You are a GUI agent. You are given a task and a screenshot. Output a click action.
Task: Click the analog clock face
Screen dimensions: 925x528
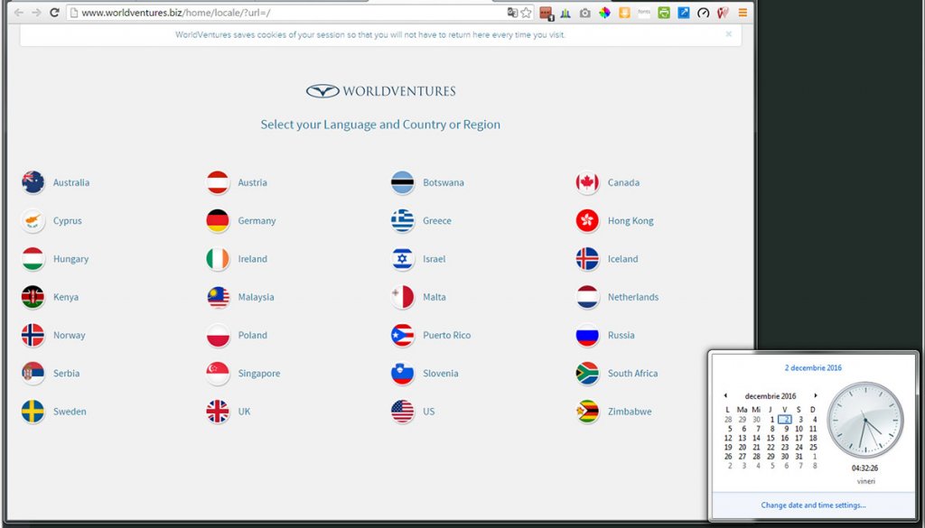coord(865,421)
